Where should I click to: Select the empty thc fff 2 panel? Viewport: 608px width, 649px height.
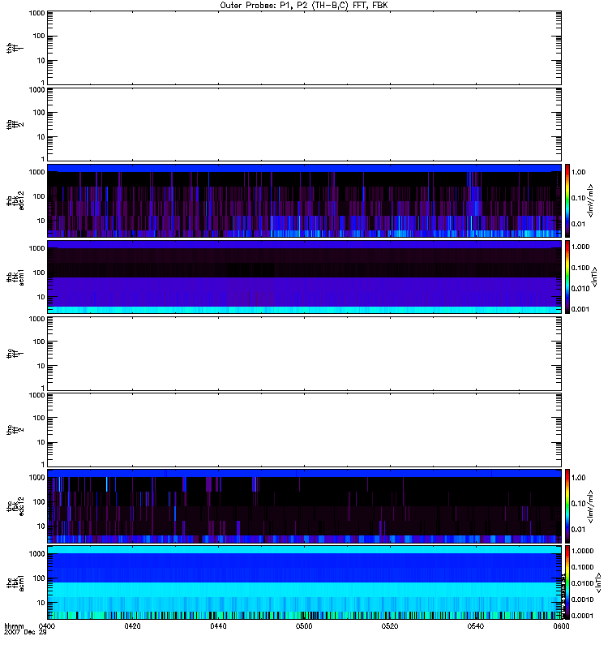[304, 430]
